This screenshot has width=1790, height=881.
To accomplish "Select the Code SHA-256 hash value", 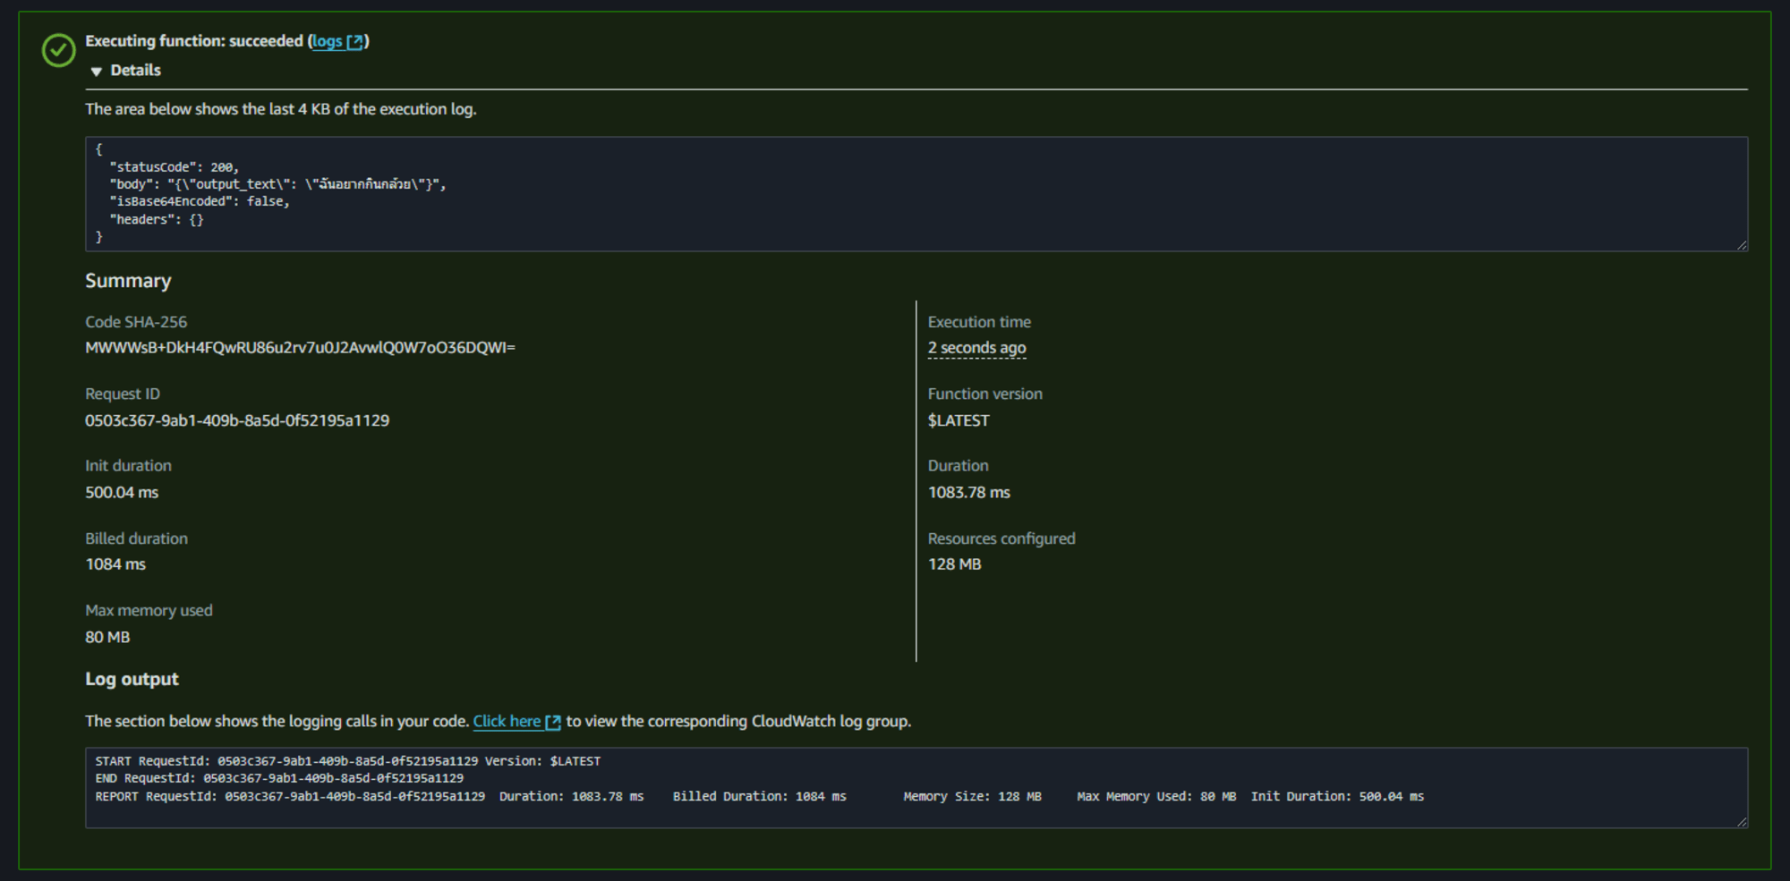I will click(300, 348).
